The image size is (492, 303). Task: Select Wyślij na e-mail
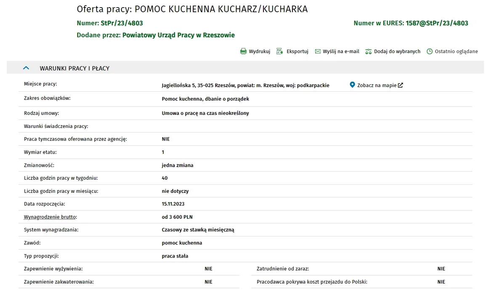[341, 51]
